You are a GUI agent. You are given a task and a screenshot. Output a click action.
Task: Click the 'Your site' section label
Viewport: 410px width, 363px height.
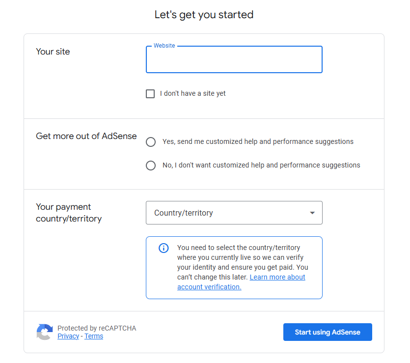[53, 52]
